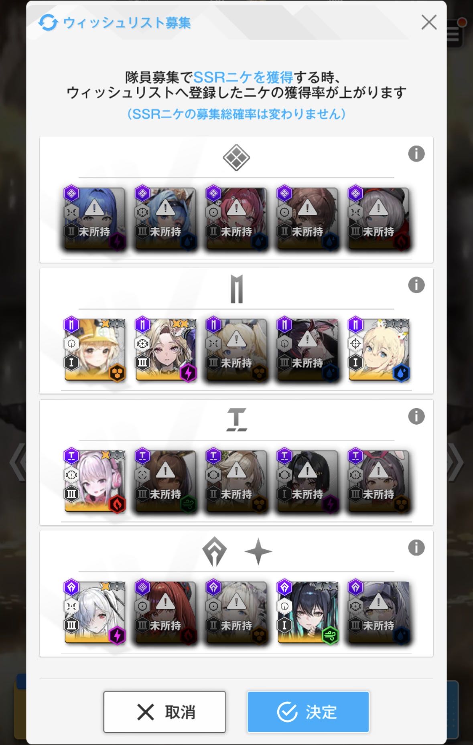
Task: Open info for the Pilgrim section
Action: (416, 547)
